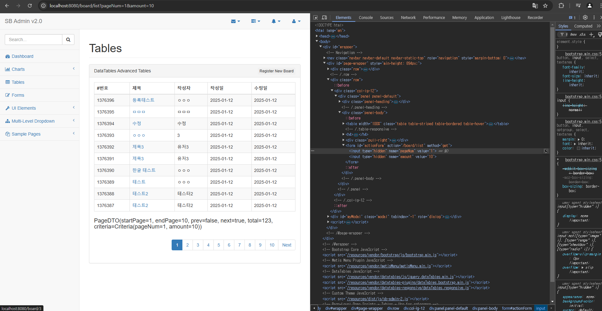Select div.panel-body in breadcrumb bar
Viewport: 602px width, 311px height.
[x=485, y=308]
